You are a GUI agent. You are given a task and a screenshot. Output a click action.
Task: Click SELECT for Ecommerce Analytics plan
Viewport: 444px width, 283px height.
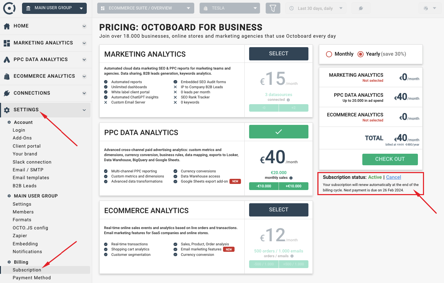pyautogui.click(x=279, y=210)
